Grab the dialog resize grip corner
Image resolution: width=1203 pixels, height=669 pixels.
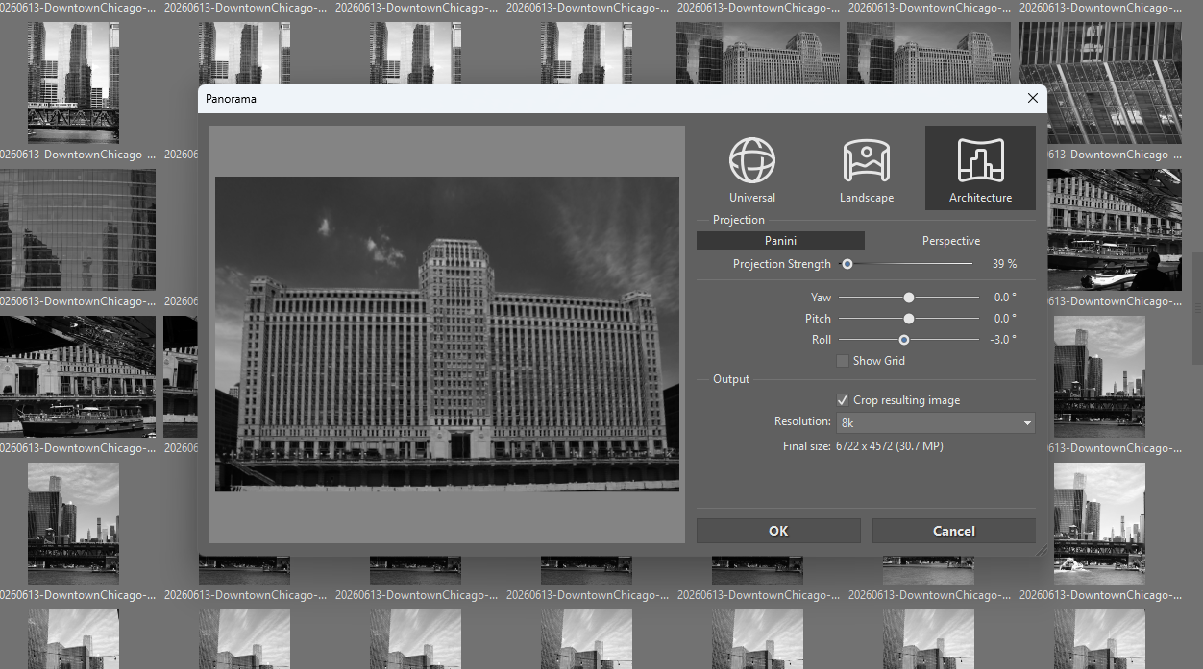click(x=1041, y=551)
